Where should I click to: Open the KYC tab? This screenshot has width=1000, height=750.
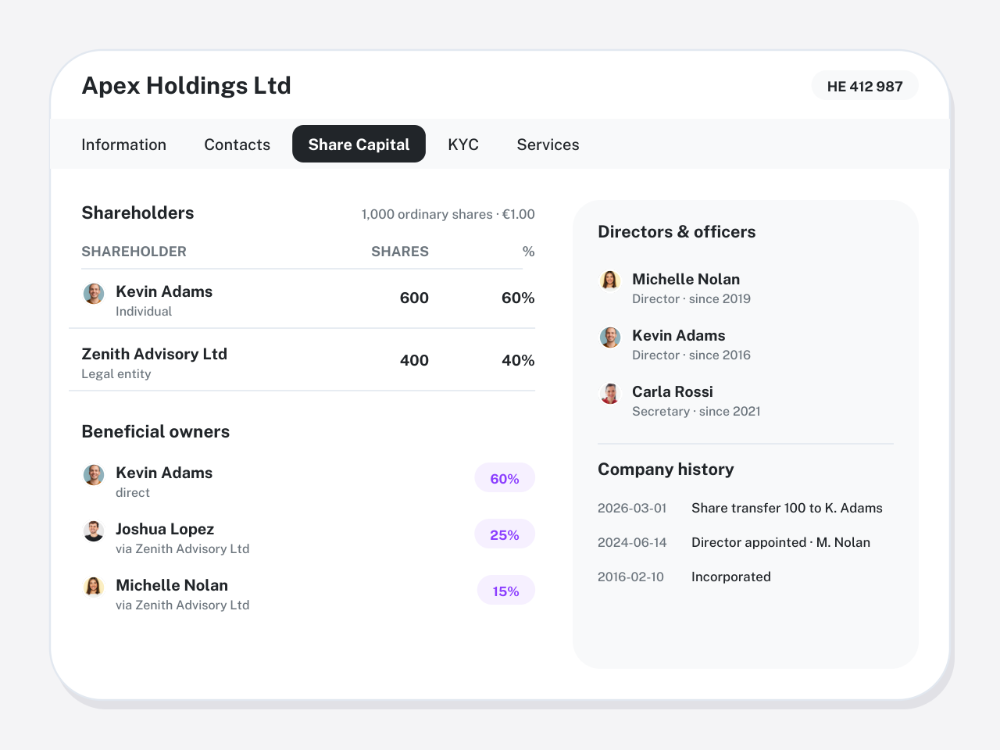[x=463, y=145]
